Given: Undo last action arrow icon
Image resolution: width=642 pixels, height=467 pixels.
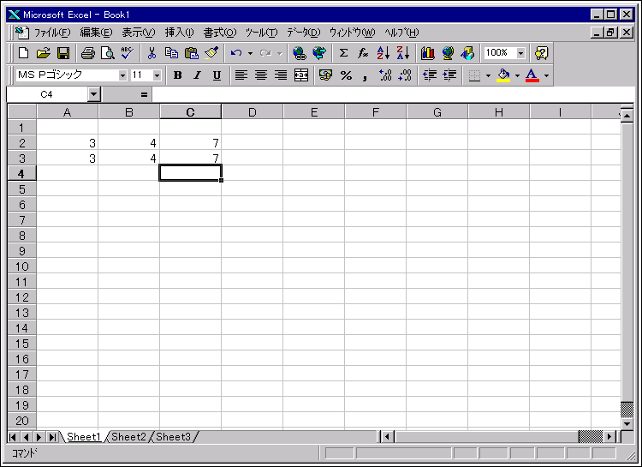Looking at the screenshot, I should [x=236, y=53].
